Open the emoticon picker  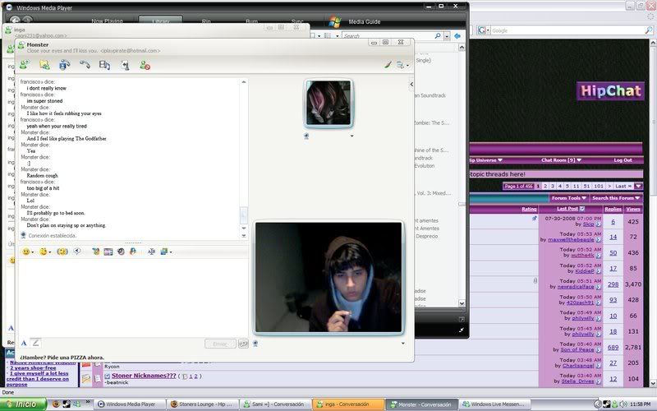coord(28,252)
